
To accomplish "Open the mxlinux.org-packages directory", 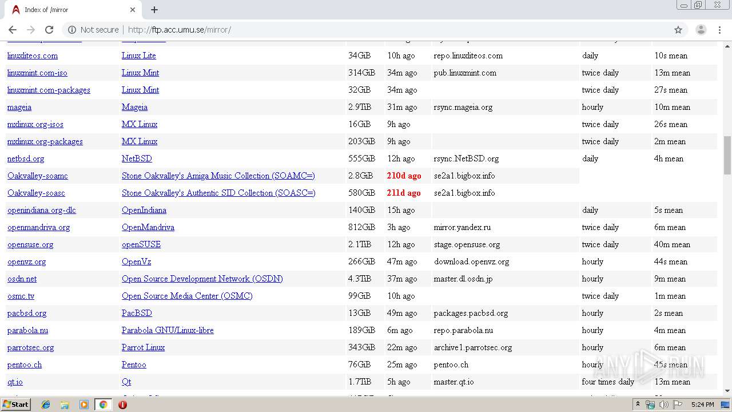I will click(45, 141).
